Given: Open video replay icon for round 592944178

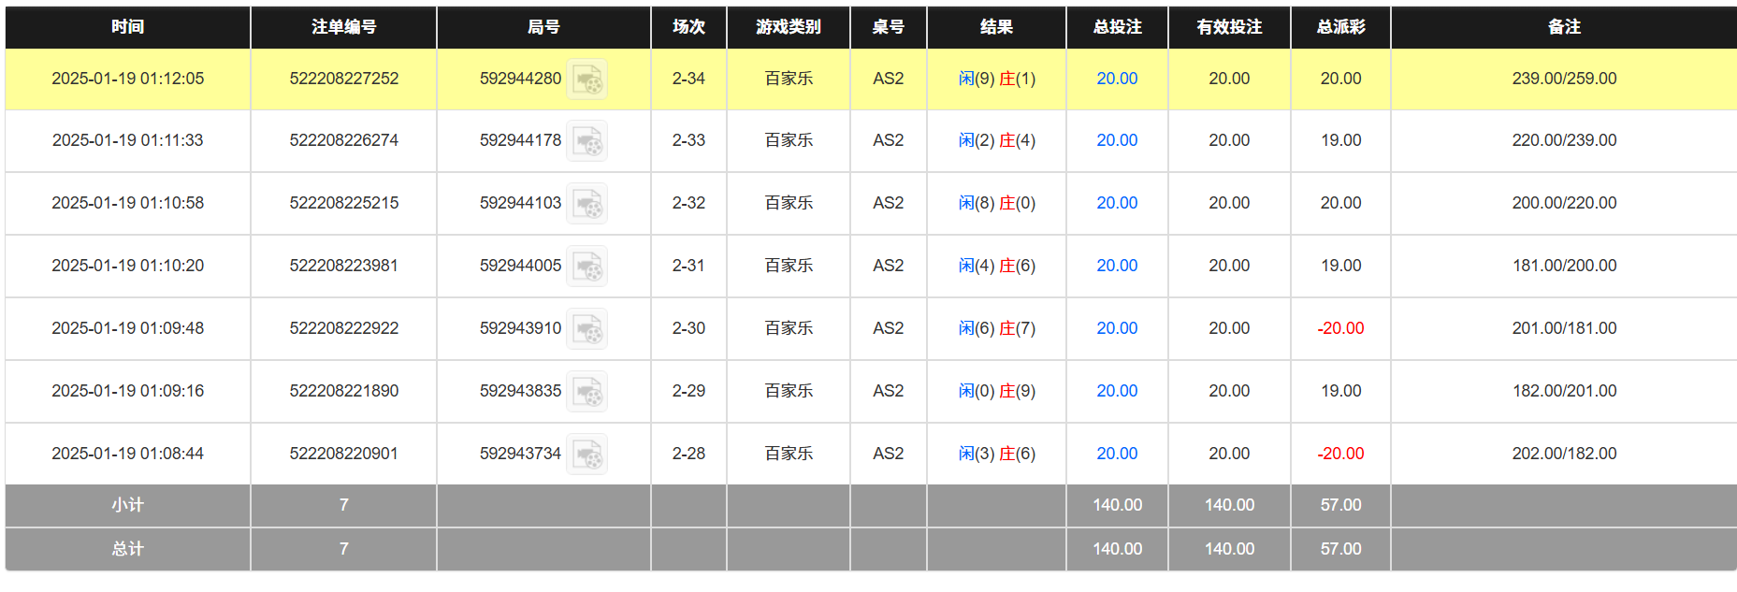Looking at the screenshot, I should tap(587, 141).
